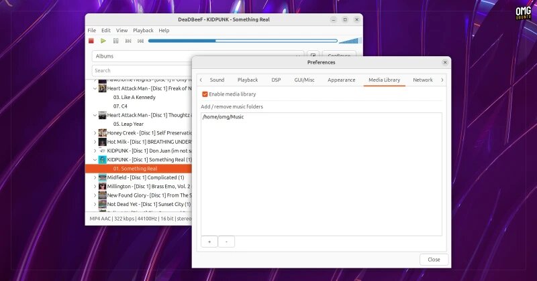537x281 pixels.
Task: Skip to the previous track
Action: pos(128,41)
